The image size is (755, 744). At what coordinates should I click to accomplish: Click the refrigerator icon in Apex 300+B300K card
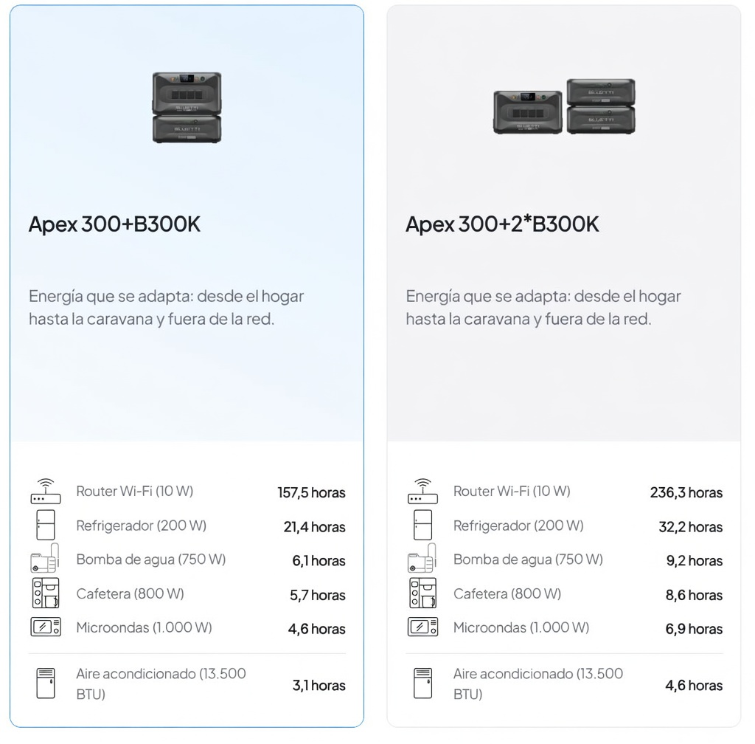[46, 525]
